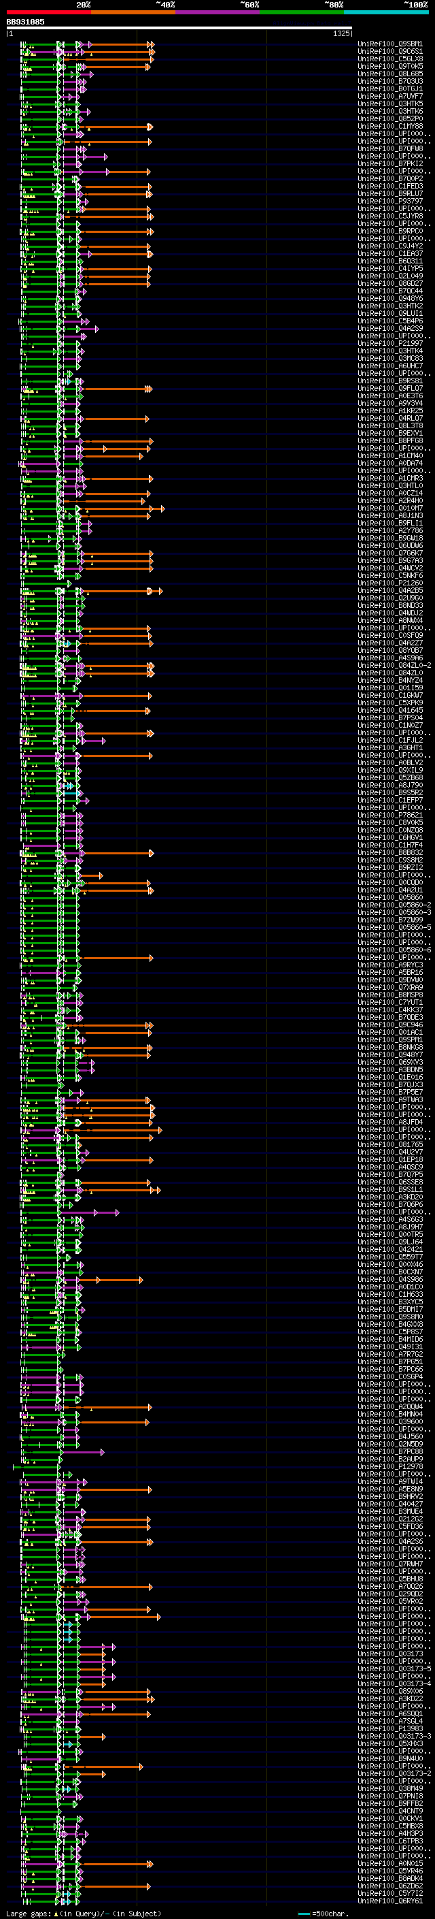
Task: Click label UniRef100_Q852P0
Action: [390, 118]
